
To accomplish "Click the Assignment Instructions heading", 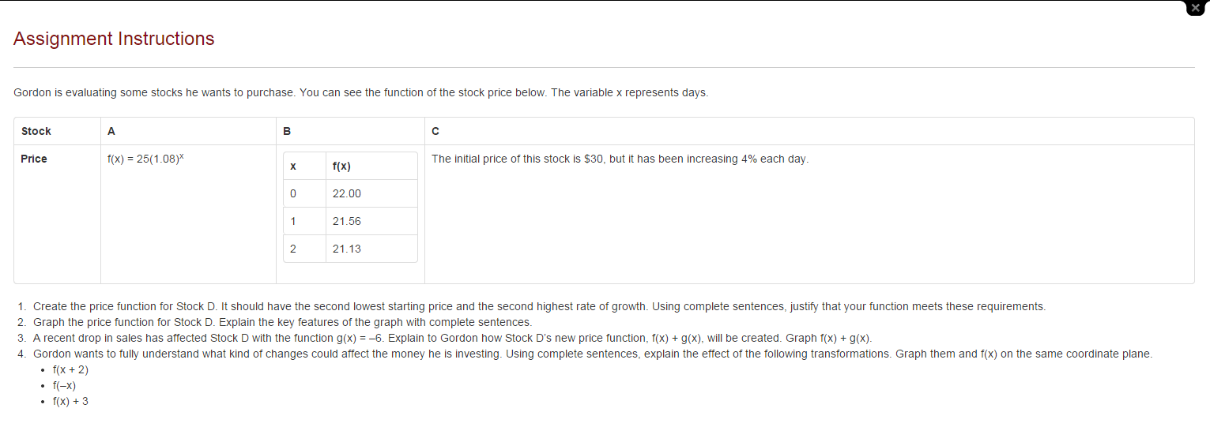I will pyautogui.click(x=114, y=39).
